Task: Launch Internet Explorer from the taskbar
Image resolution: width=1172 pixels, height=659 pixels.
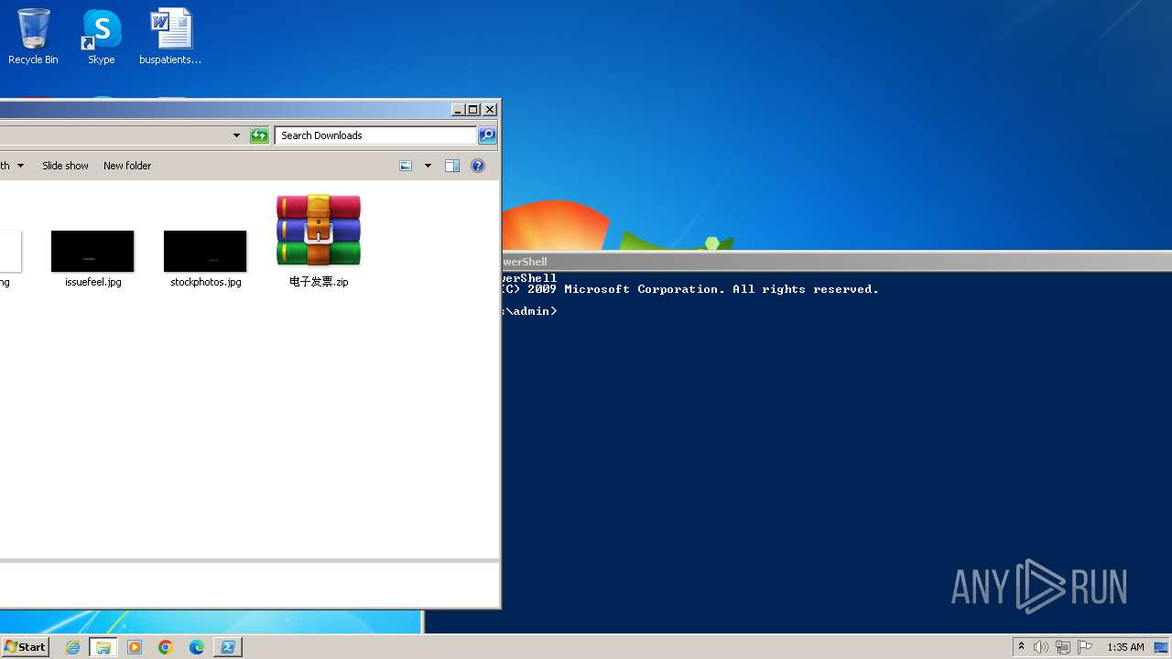Action: pyautogui.click(x=73, y=647)
